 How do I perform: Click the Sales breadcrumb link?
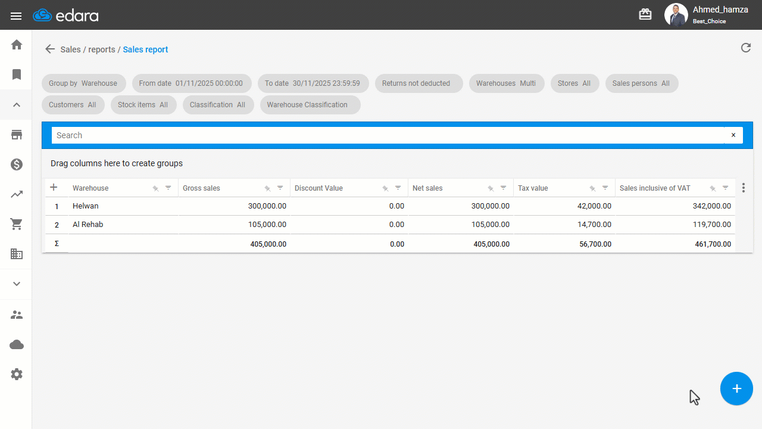(70, 49)
